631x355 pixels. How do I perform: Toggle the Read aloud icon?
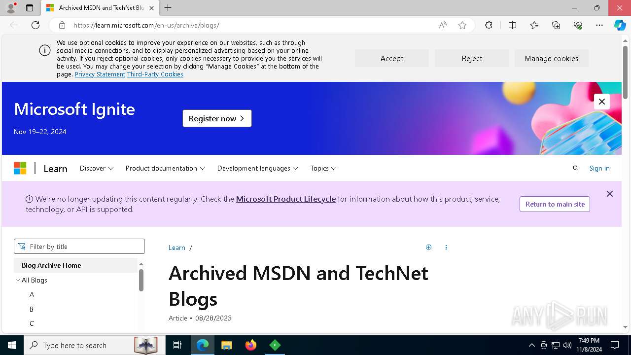(443, 25)
